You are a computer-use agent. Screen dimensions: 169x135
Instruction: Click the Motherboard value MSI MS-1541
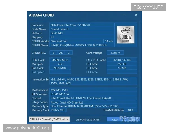(x=93, y=90)
